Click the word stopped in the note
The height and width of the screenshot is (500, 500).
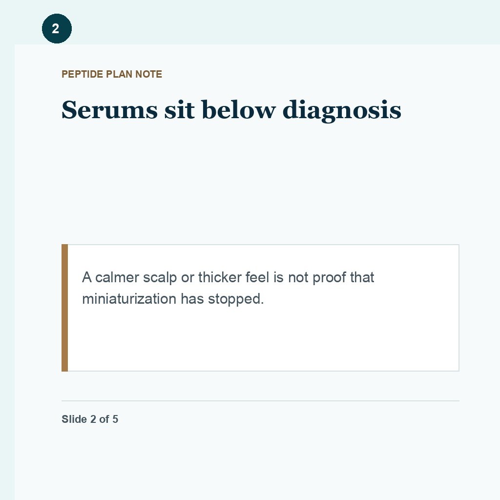point(236,300)
